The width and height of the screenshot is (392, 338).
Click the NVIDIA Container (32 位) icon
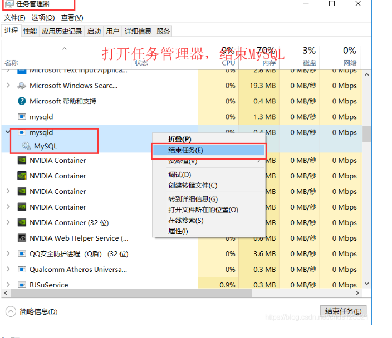pyautogui.click(x=22, y=222)
